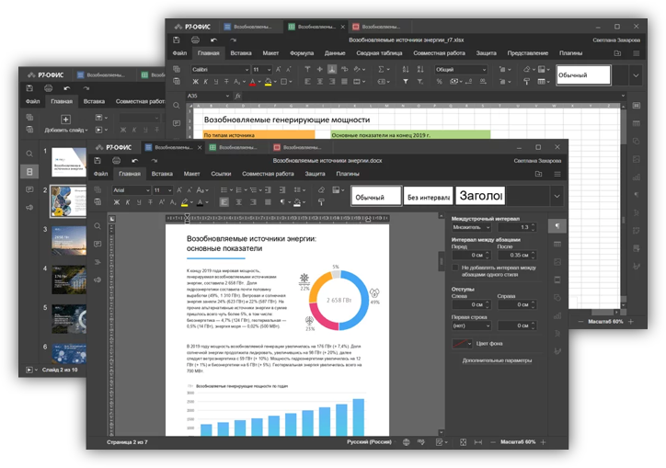Open the Множитель line spacing dropdown

tap(471, 227)
